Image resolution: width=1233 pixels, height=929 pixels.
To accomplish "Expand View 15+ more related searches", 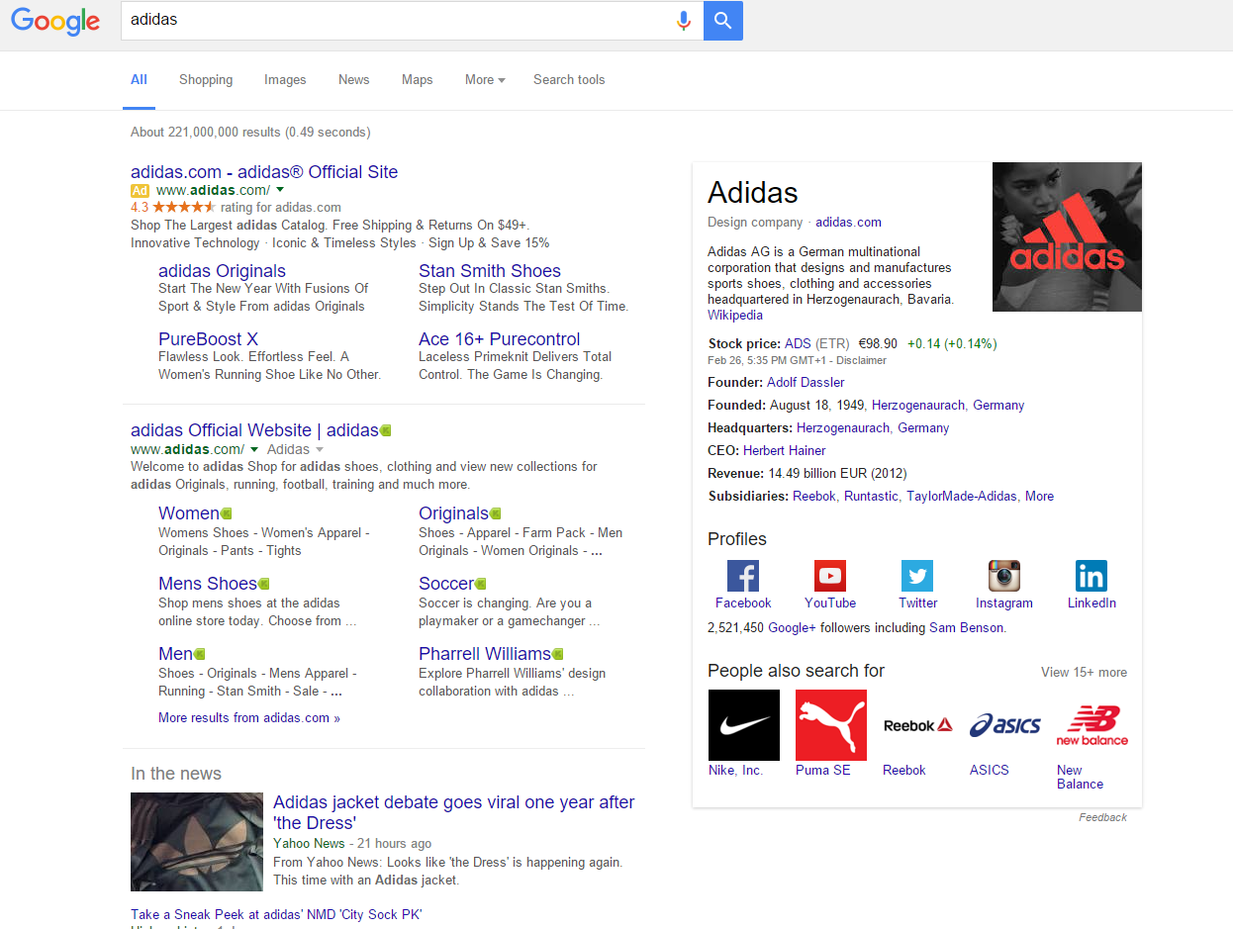I will click(x=1084, y=673).
